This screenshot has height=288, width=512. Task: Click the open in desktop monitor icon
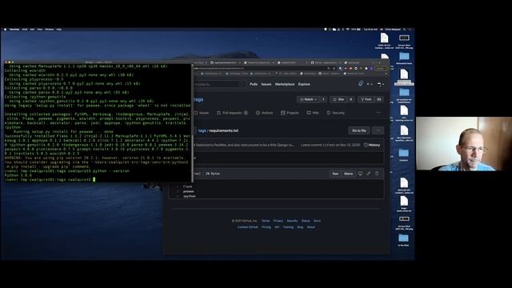coord(360,174)
